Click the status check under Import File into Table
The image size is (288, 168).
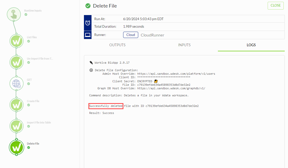29,126
